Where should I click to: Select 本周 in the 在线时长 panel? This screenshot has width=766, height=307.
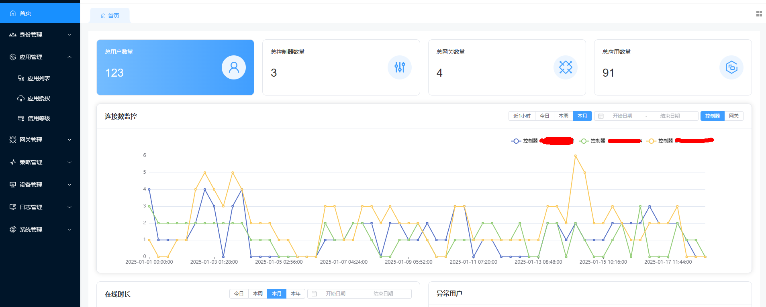coord(257,294)
